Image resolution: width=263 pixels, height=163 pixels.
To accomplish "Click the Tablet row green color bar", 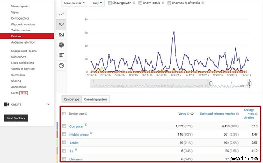I will click(x=57, y=143).
